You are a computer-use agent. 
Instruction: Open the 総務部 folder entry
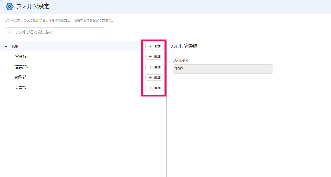[21, 77]
